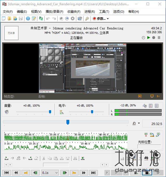The width and height of the screenshot is (166, 177).
Task: Open the 0.1s step interval dropdown
Action: [50, 173]
